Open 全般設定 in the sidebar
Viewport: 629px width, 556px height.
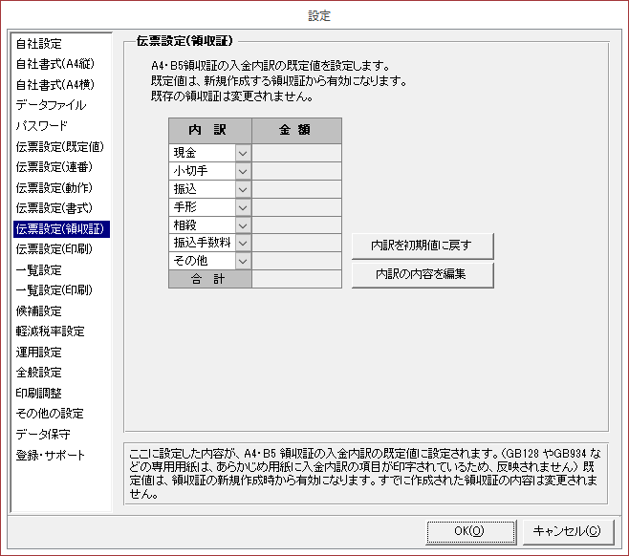39,373
